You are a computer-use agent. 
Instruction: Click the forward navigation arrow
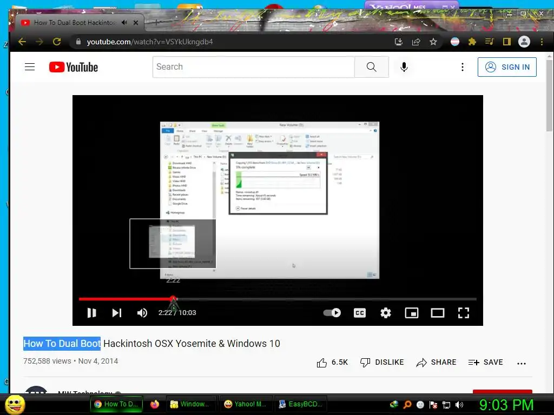point(39,42)
